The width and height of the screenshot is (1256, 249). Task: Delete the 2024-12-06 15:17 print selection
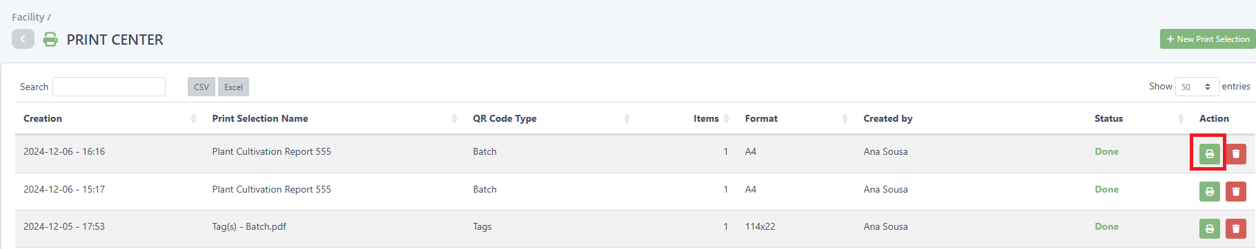(x=1235, y=192)
